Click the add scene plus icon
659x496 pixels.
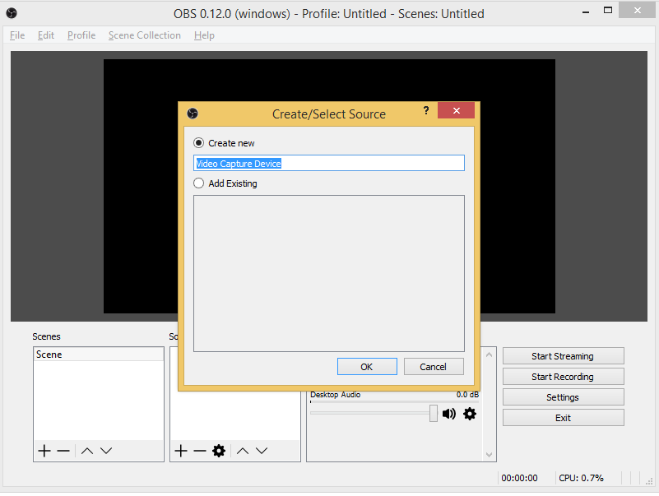tap(44, 451)
